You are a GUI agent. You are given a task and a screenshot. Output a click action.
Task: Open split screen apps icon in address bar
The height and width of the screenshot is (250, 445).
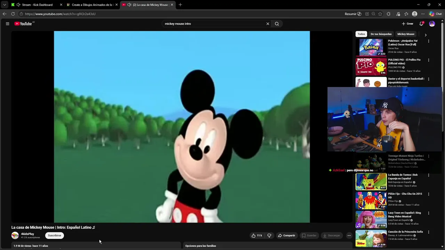[367, 14]
